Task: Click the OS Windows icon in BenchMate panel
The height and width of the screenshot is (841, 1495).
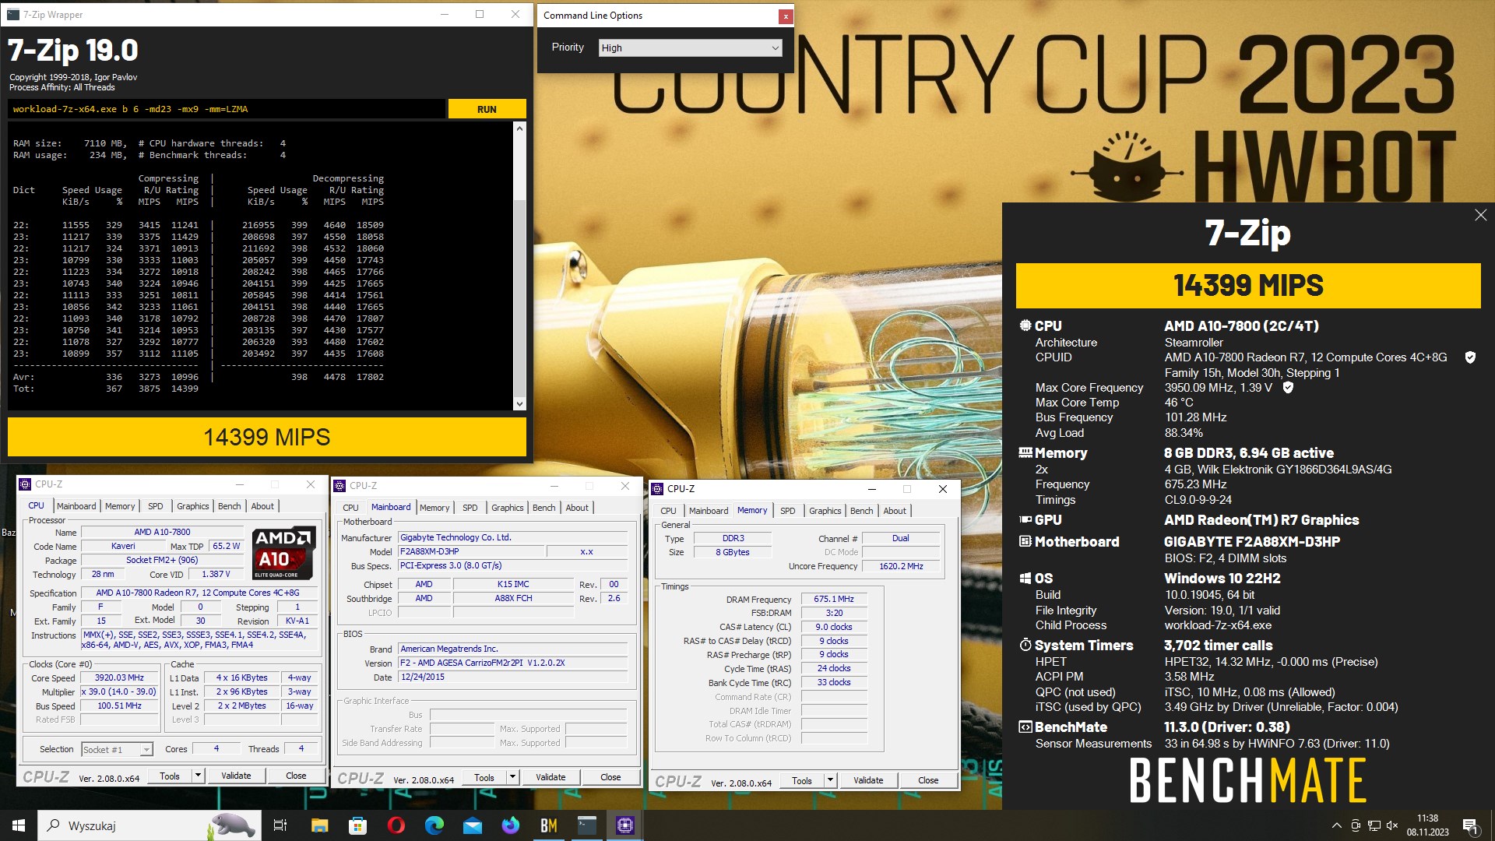Action: pos(1025,578)
